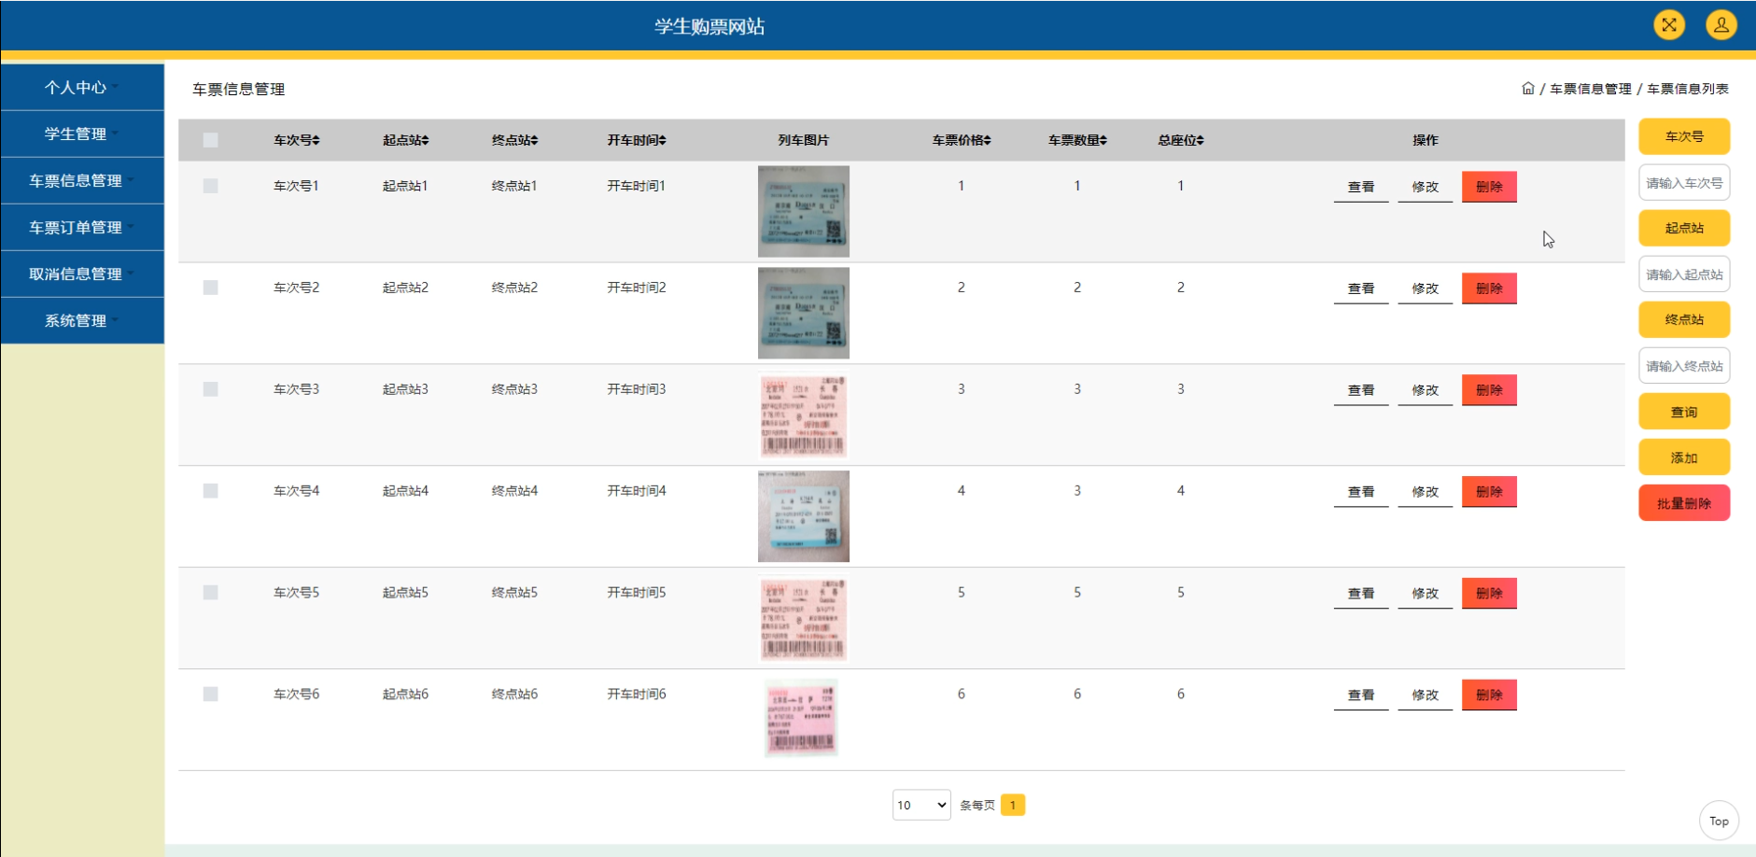The width and height of the screenshot is (1756, 857).
Task: Sort by 车票价格 column header
Action: (x=962, y=140)
